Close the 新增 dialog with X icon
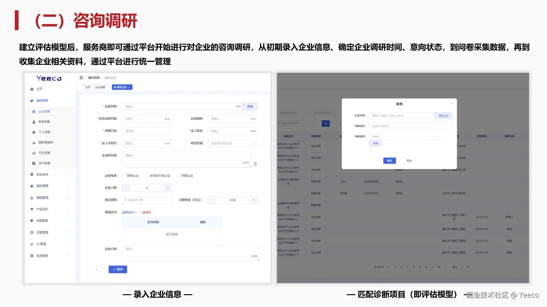The image size is (547, 307). point(452,103)
